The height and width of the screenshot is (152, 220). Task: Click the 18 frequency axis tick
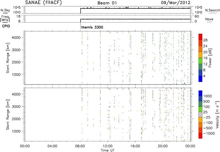point(18,16)
